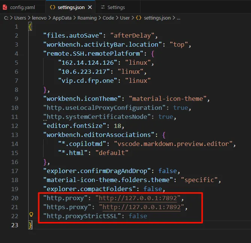
Task: Click the red config.yaml file icon
Action: tap(5, 7)
